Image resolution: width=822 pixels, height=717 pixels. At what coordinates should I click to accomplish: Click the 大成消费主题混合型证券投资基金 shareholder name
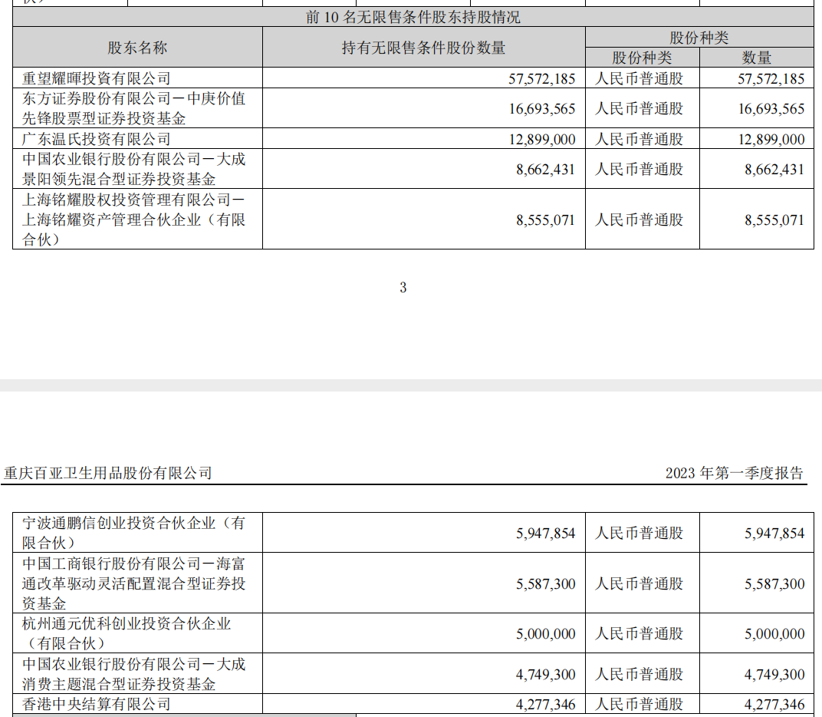pyautogui.click(x=133, y=674)
